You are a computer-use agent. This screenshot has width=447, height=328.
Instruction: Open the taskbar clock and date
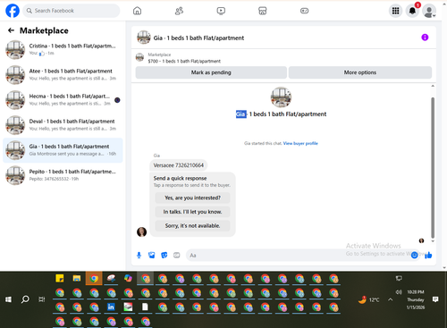click(416, 299)
